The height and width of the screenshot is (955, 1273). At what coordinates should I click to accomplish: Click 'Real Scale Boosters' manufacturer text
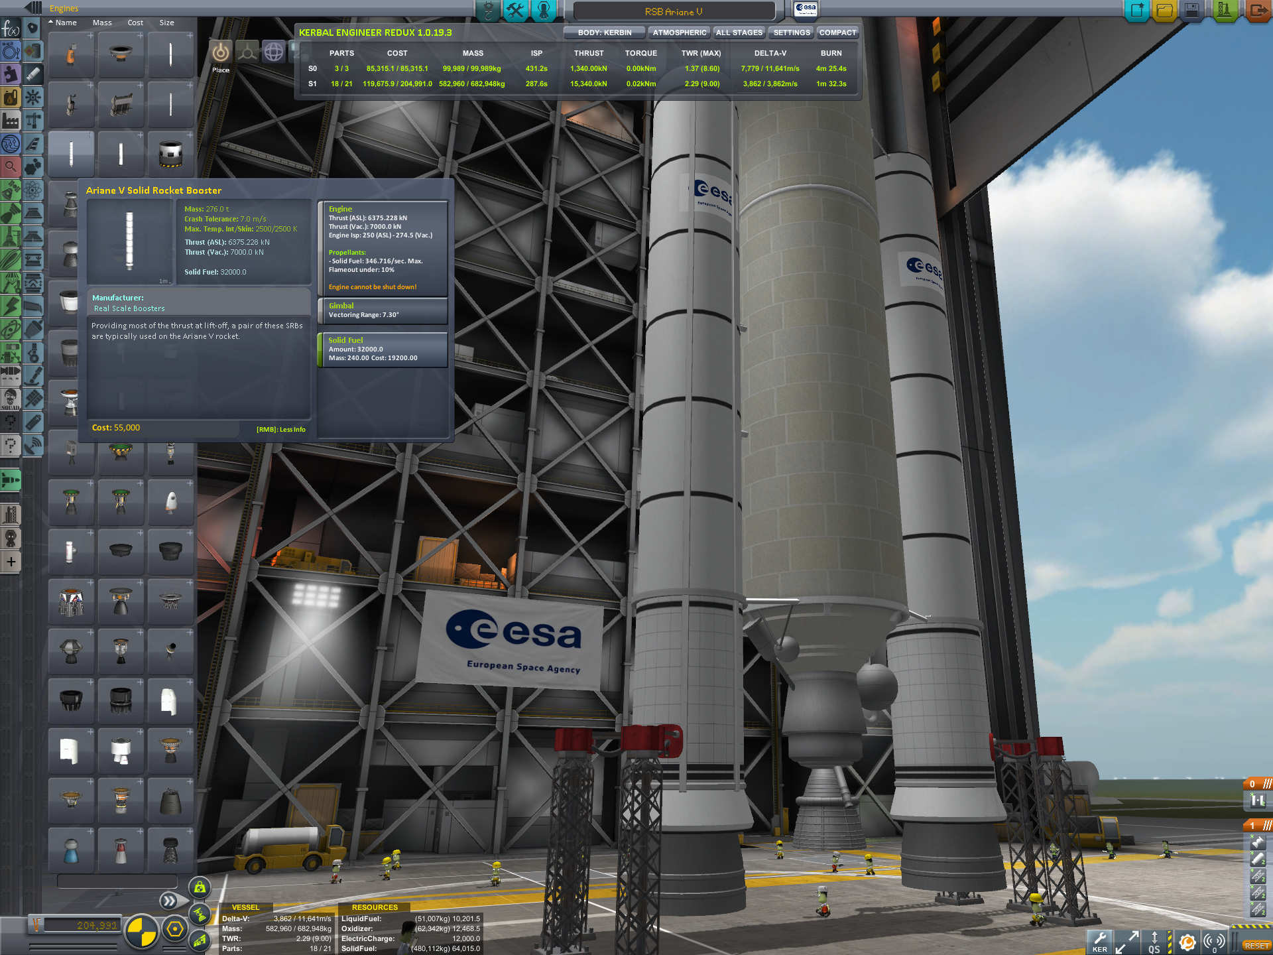tap(129, 308)
